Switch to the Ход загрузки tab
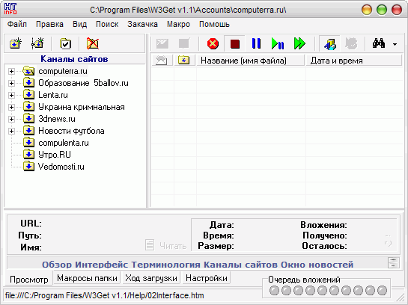 click(151, 278)
